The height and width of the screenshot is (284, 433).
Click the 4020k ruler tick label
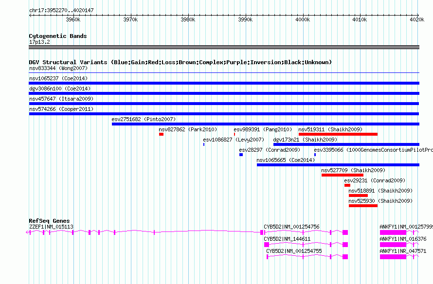pyautogui.click(x=417, y=19)
